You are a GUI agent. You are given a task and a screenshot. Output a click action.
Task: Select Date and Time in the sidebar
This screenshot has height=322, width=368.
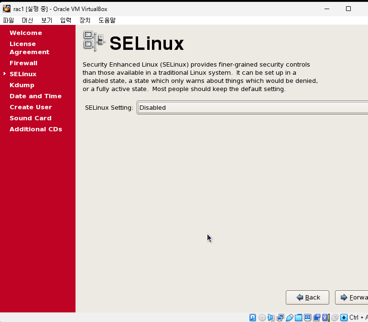pos(35,96)
